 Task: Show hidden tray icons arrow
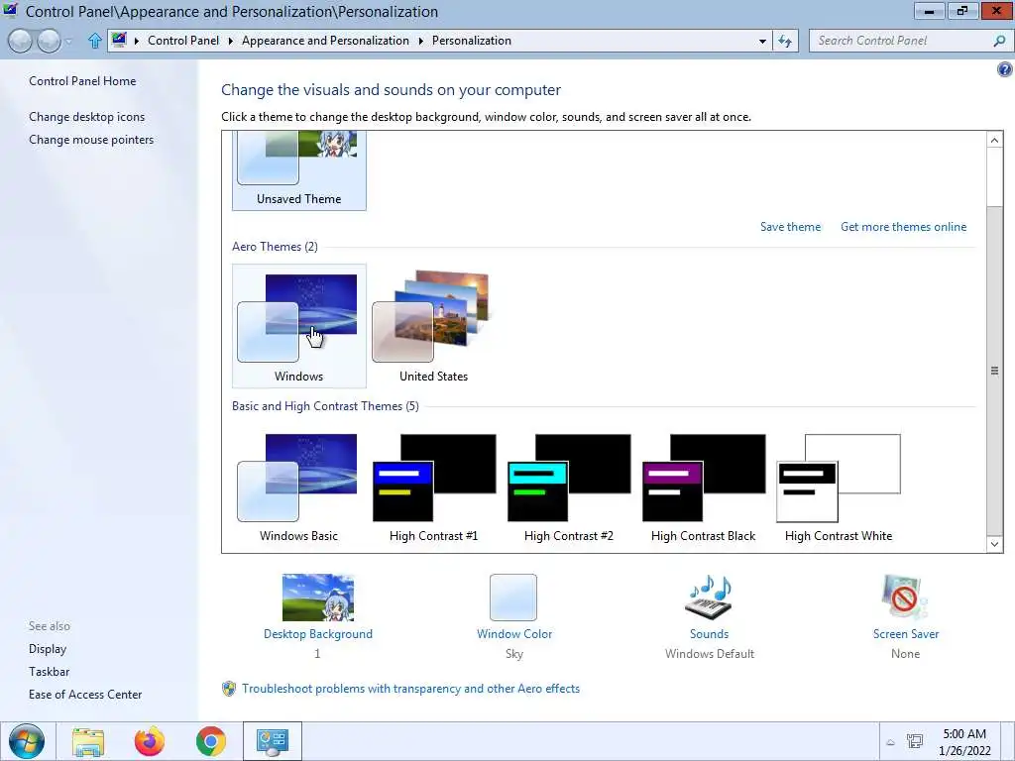891,742
